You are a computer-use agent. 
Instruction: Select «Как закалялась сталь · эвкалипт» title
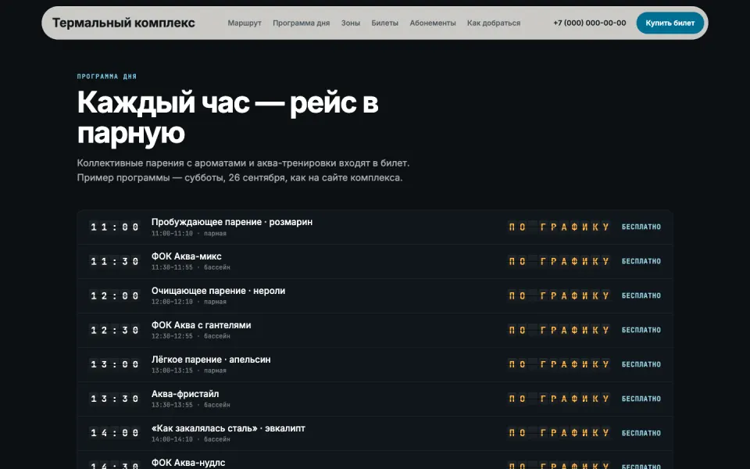pos(228,428)
